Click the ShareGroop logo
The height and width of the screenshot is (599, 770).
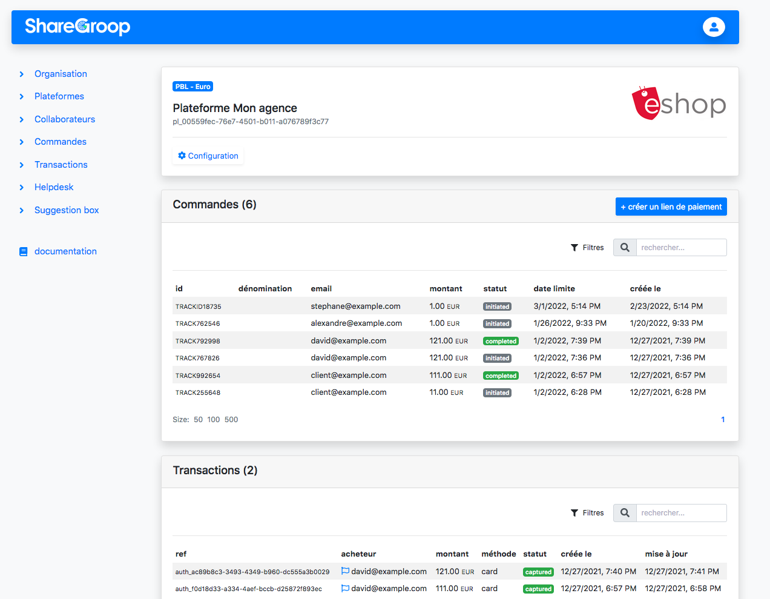77,26
